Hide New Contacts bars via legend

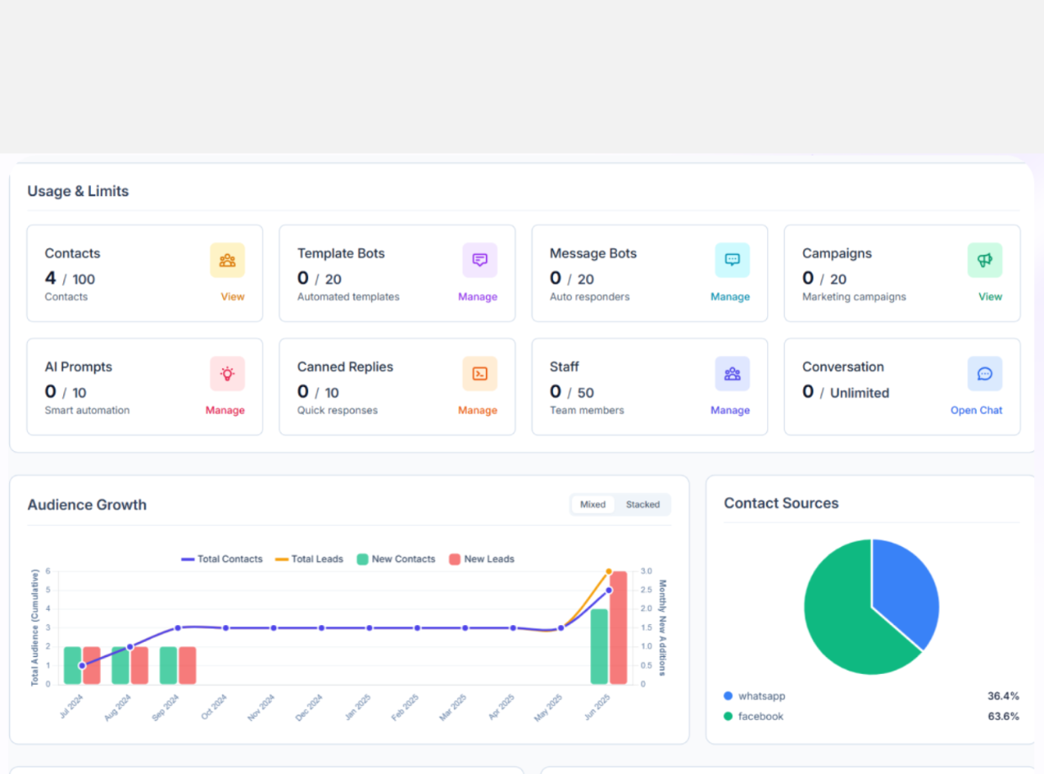pos(396,559)
